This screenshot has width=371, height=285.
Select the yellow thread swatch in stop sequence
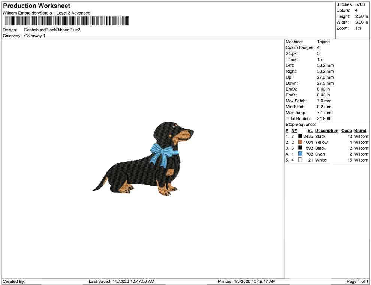[x=299, y=142]
